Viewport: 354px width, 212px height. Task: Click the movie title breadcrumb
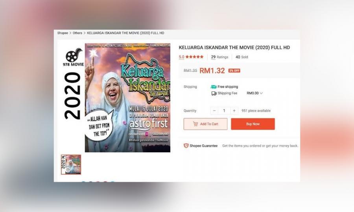(x=125, y=33)
